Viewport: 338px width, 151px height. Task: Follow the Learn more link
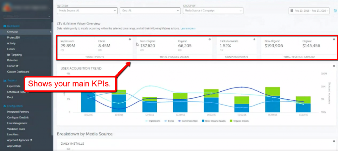[x=188, y=28]
